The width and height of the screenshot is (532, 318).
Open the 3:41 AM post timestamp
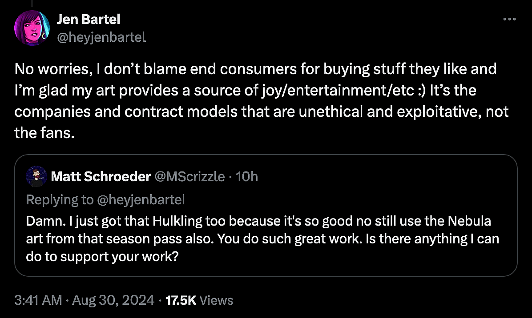[x=38, y=300]
